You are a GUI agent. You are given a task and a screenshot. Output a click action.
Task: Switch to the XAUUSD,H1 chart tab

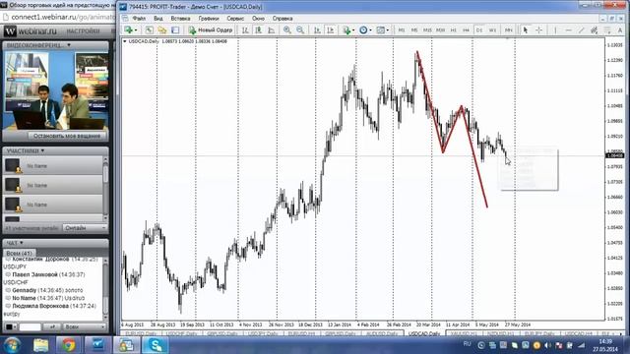(463, 333)
